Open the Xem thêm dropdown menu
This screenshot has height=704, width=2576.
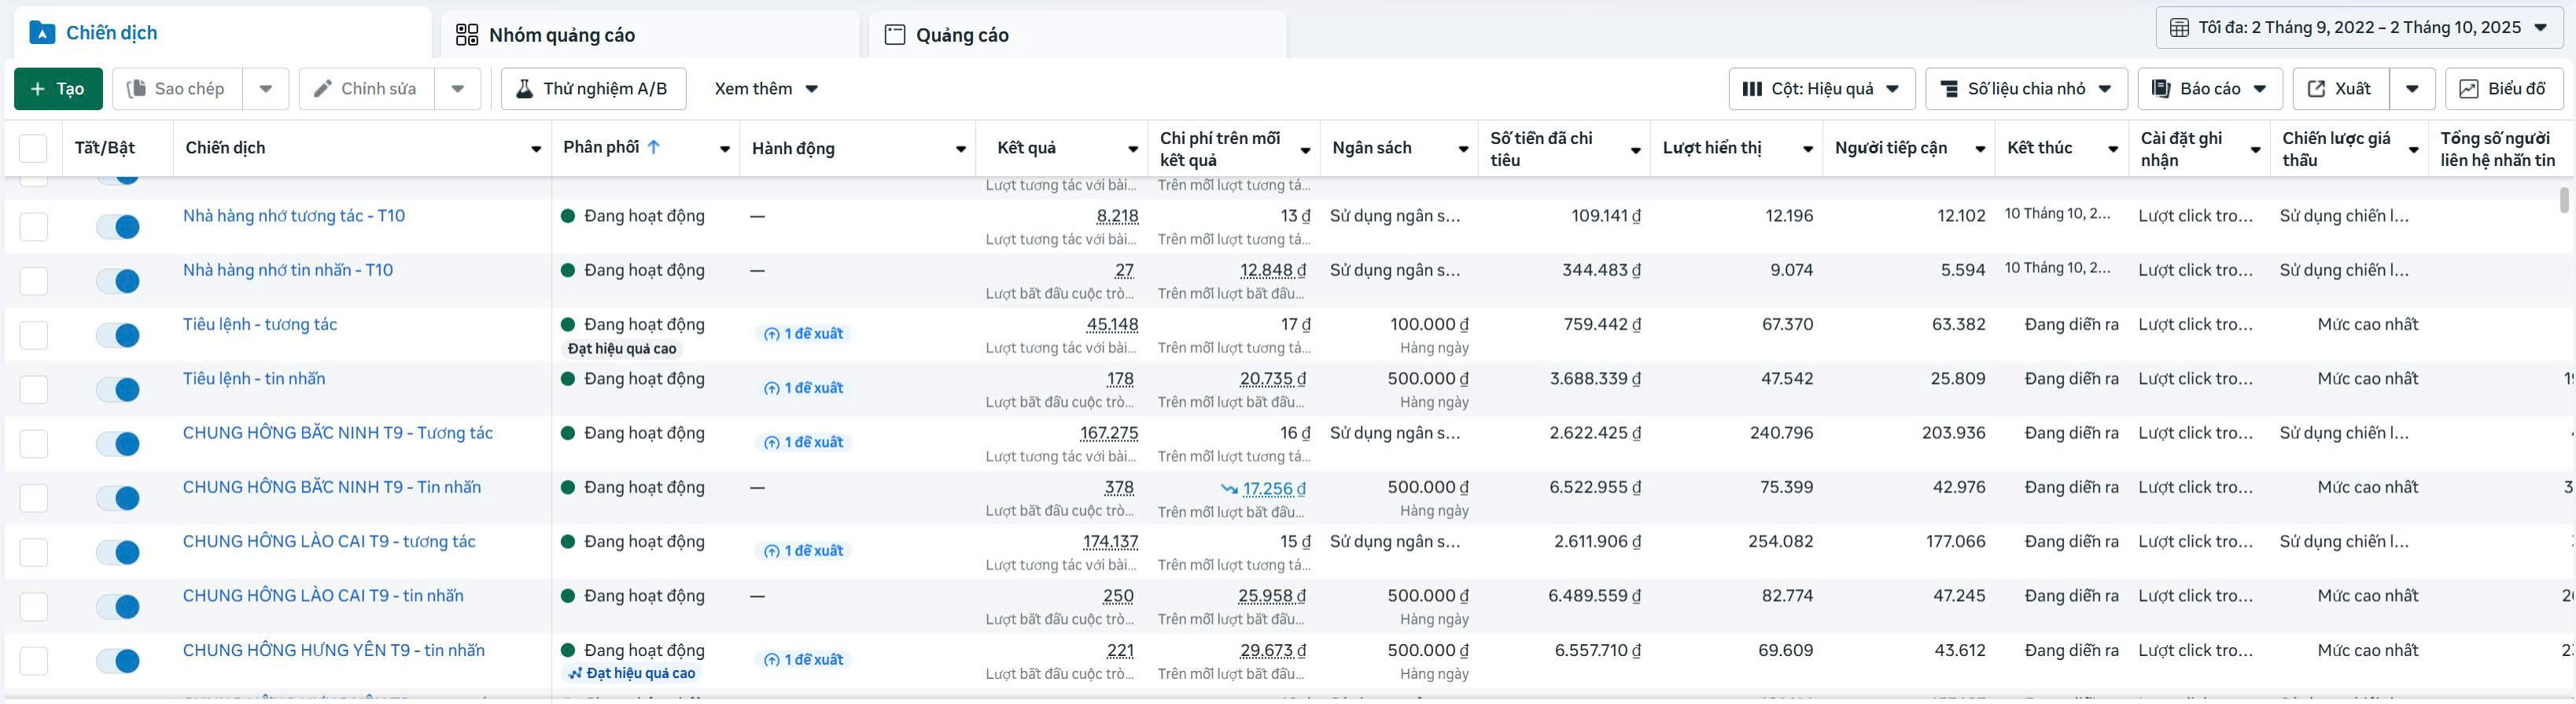coord(766,89)
